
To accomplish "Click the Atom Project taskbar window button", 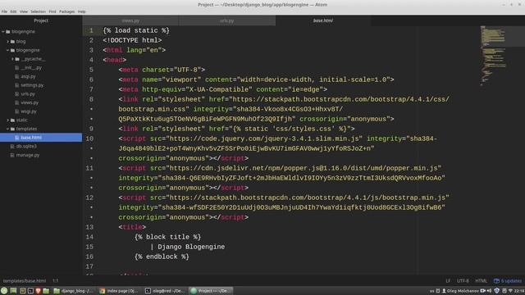I will coord(210,291).
